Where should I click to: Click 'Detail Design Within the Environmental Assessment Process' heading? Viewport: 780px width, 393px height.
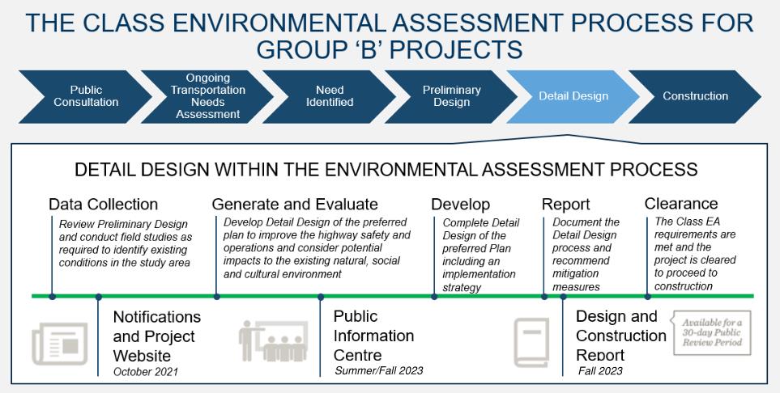pyautogui.click(x=386, y=170)
